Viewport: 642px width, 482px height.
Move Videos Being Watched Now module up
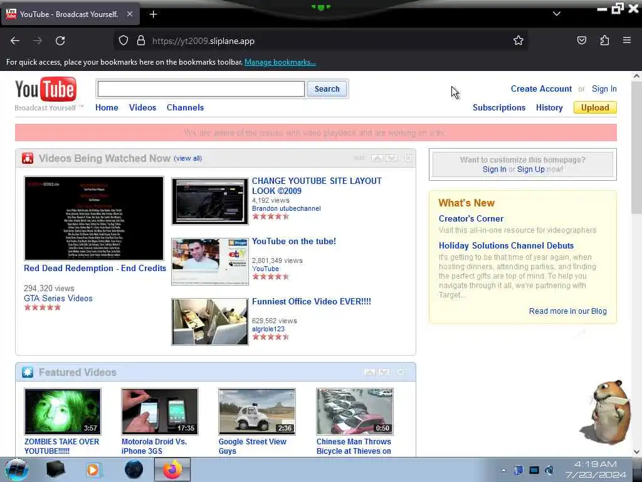(377, 158)
